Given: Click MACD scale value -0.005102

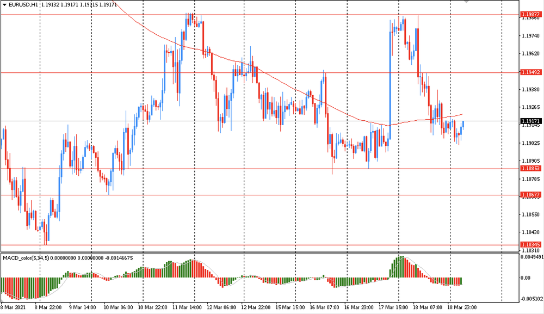Looking at the screenshot, I should tap(531, 299).
